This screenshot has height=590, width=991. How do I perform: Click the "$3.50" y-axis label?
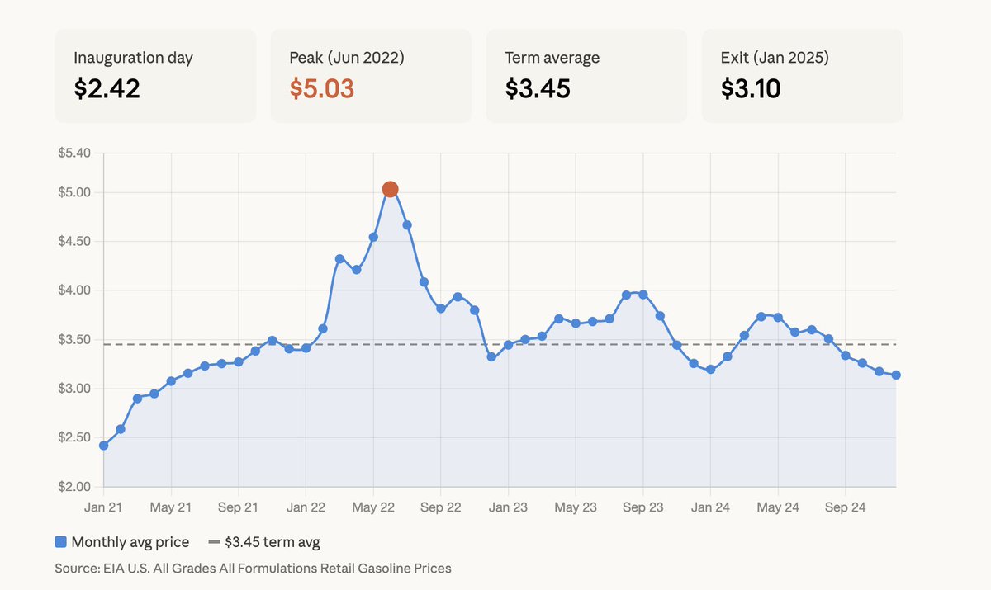tap(74, 339)
